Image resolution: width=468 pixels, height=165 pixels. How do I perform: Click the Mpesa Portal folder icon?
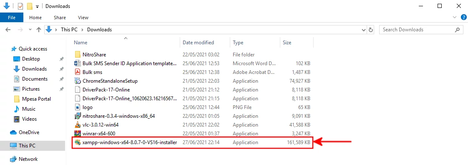[17, 99]
